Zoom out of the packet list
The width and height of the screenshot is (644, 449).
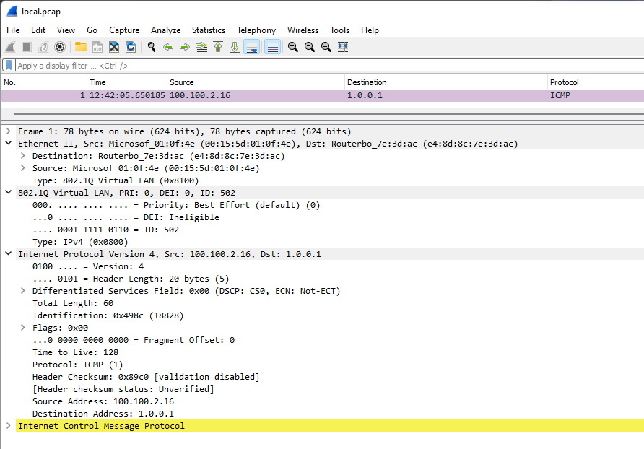tap(309, 47)
